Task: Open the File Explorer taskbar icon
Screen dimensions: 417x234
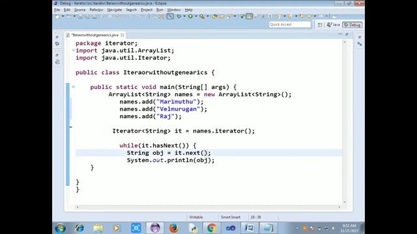Action: click(x=98, y=228)
